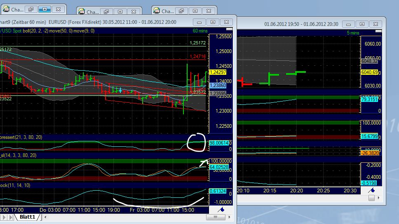
Task: Click the scrollbar thumb in 5 mins chart
Action: tap(371, 198)
